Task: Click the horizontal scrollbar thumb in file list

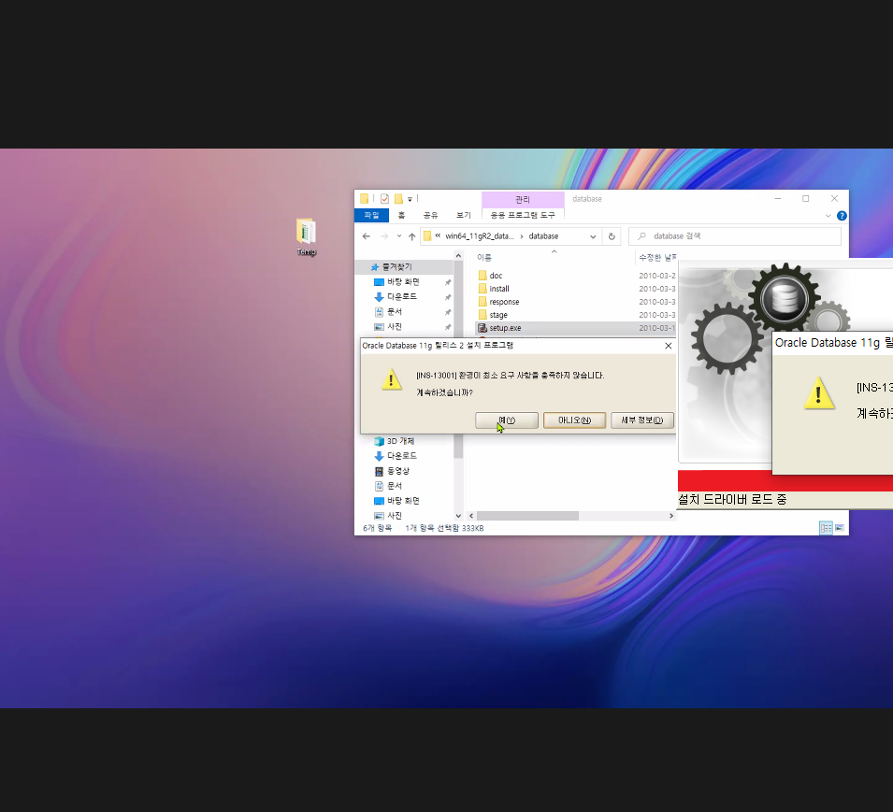Action: (528, 516)
